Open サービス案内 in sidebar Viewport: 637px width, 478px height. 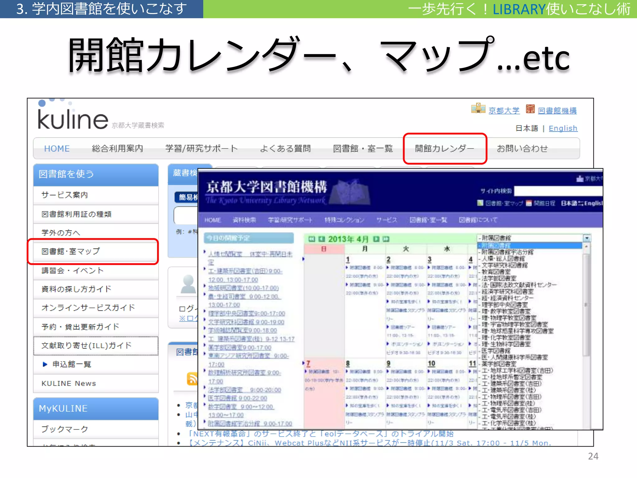tap(96, 195)
